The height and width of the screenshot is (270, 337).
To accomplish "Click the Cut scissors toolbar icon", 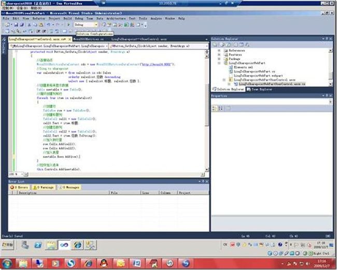I will [29, 25].
